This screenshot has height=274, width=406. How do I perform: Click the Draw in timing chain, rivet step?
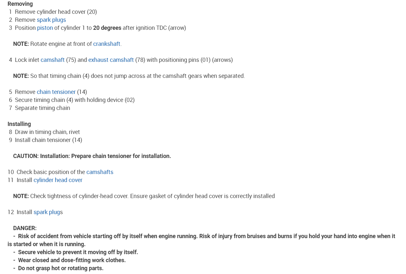point(47,132)
